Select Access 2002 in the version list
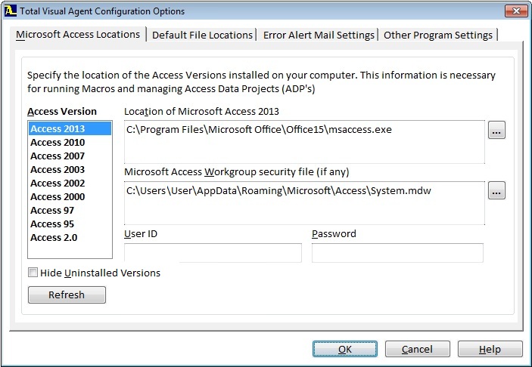 click(x=70, y=183)
